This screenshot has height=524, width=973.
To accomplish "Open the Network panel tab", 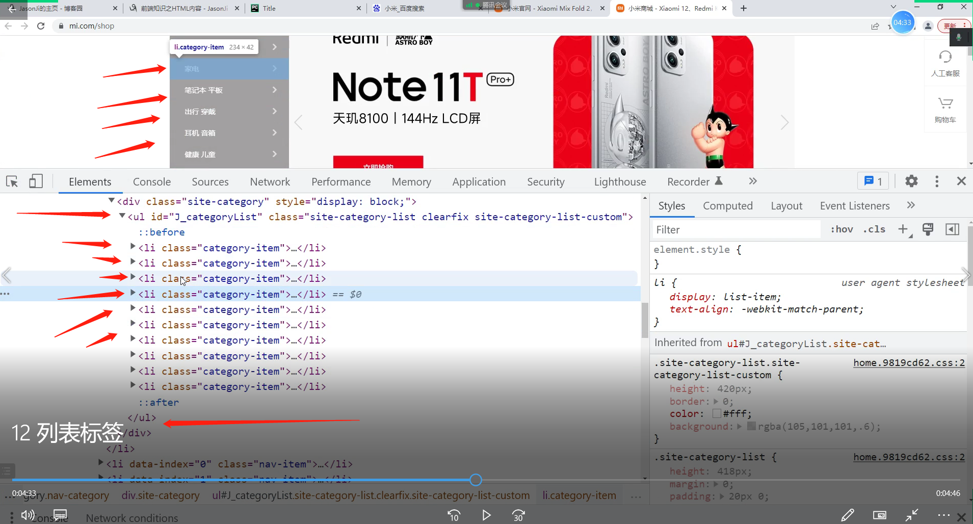I will pos(270,182).
